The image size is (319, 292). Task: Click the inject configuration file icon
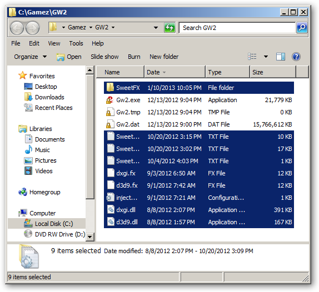pos(110,198)
